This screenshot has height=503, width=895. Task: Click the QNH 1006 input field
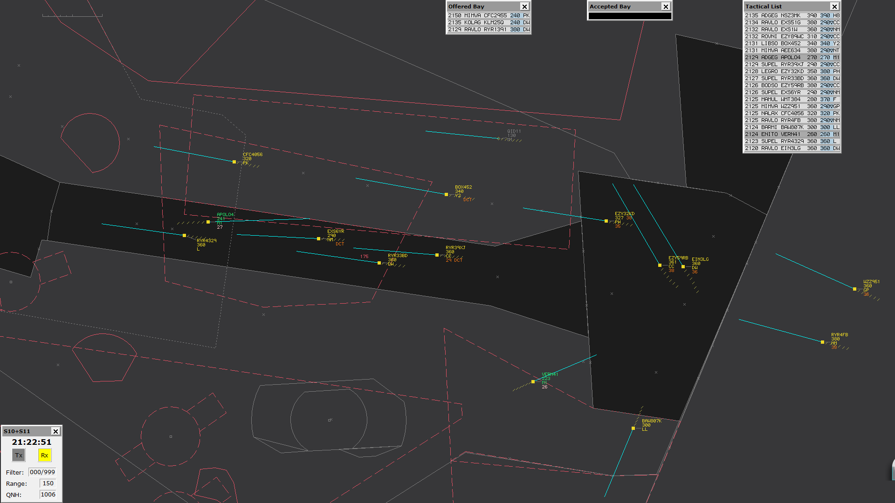(x=48, y=495)
